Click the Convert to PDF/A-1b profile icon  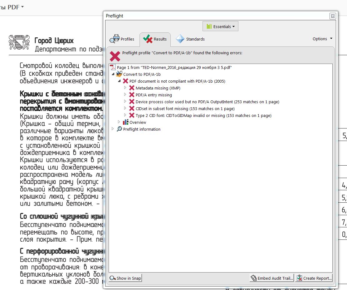tap(119, 74)
